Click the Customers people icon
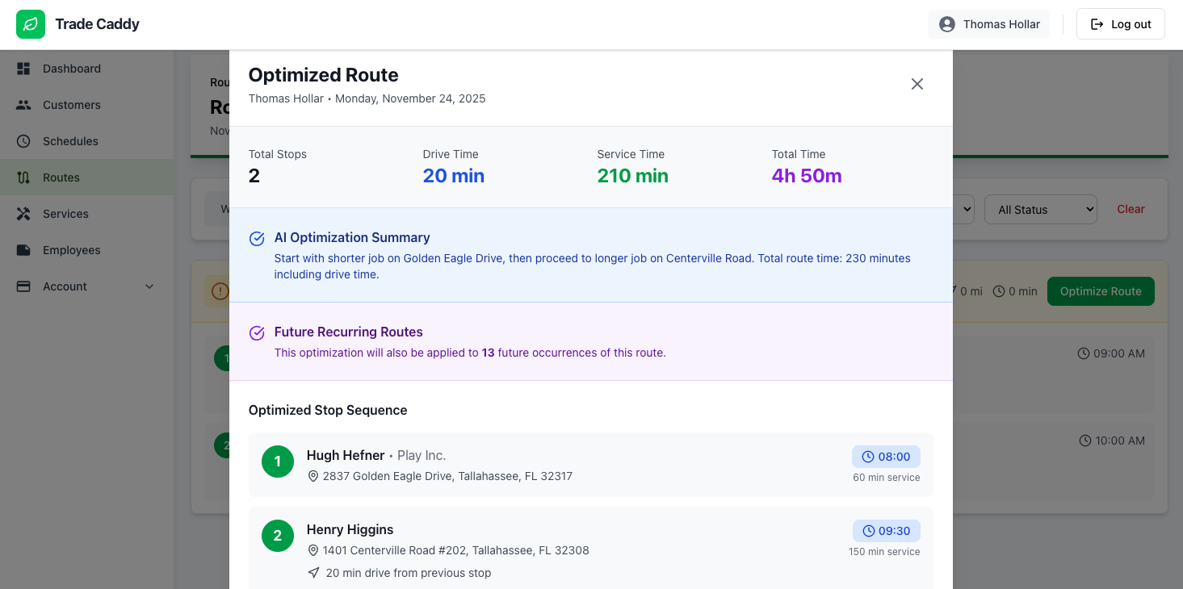 pyautogui.click(x=23, y=105)
